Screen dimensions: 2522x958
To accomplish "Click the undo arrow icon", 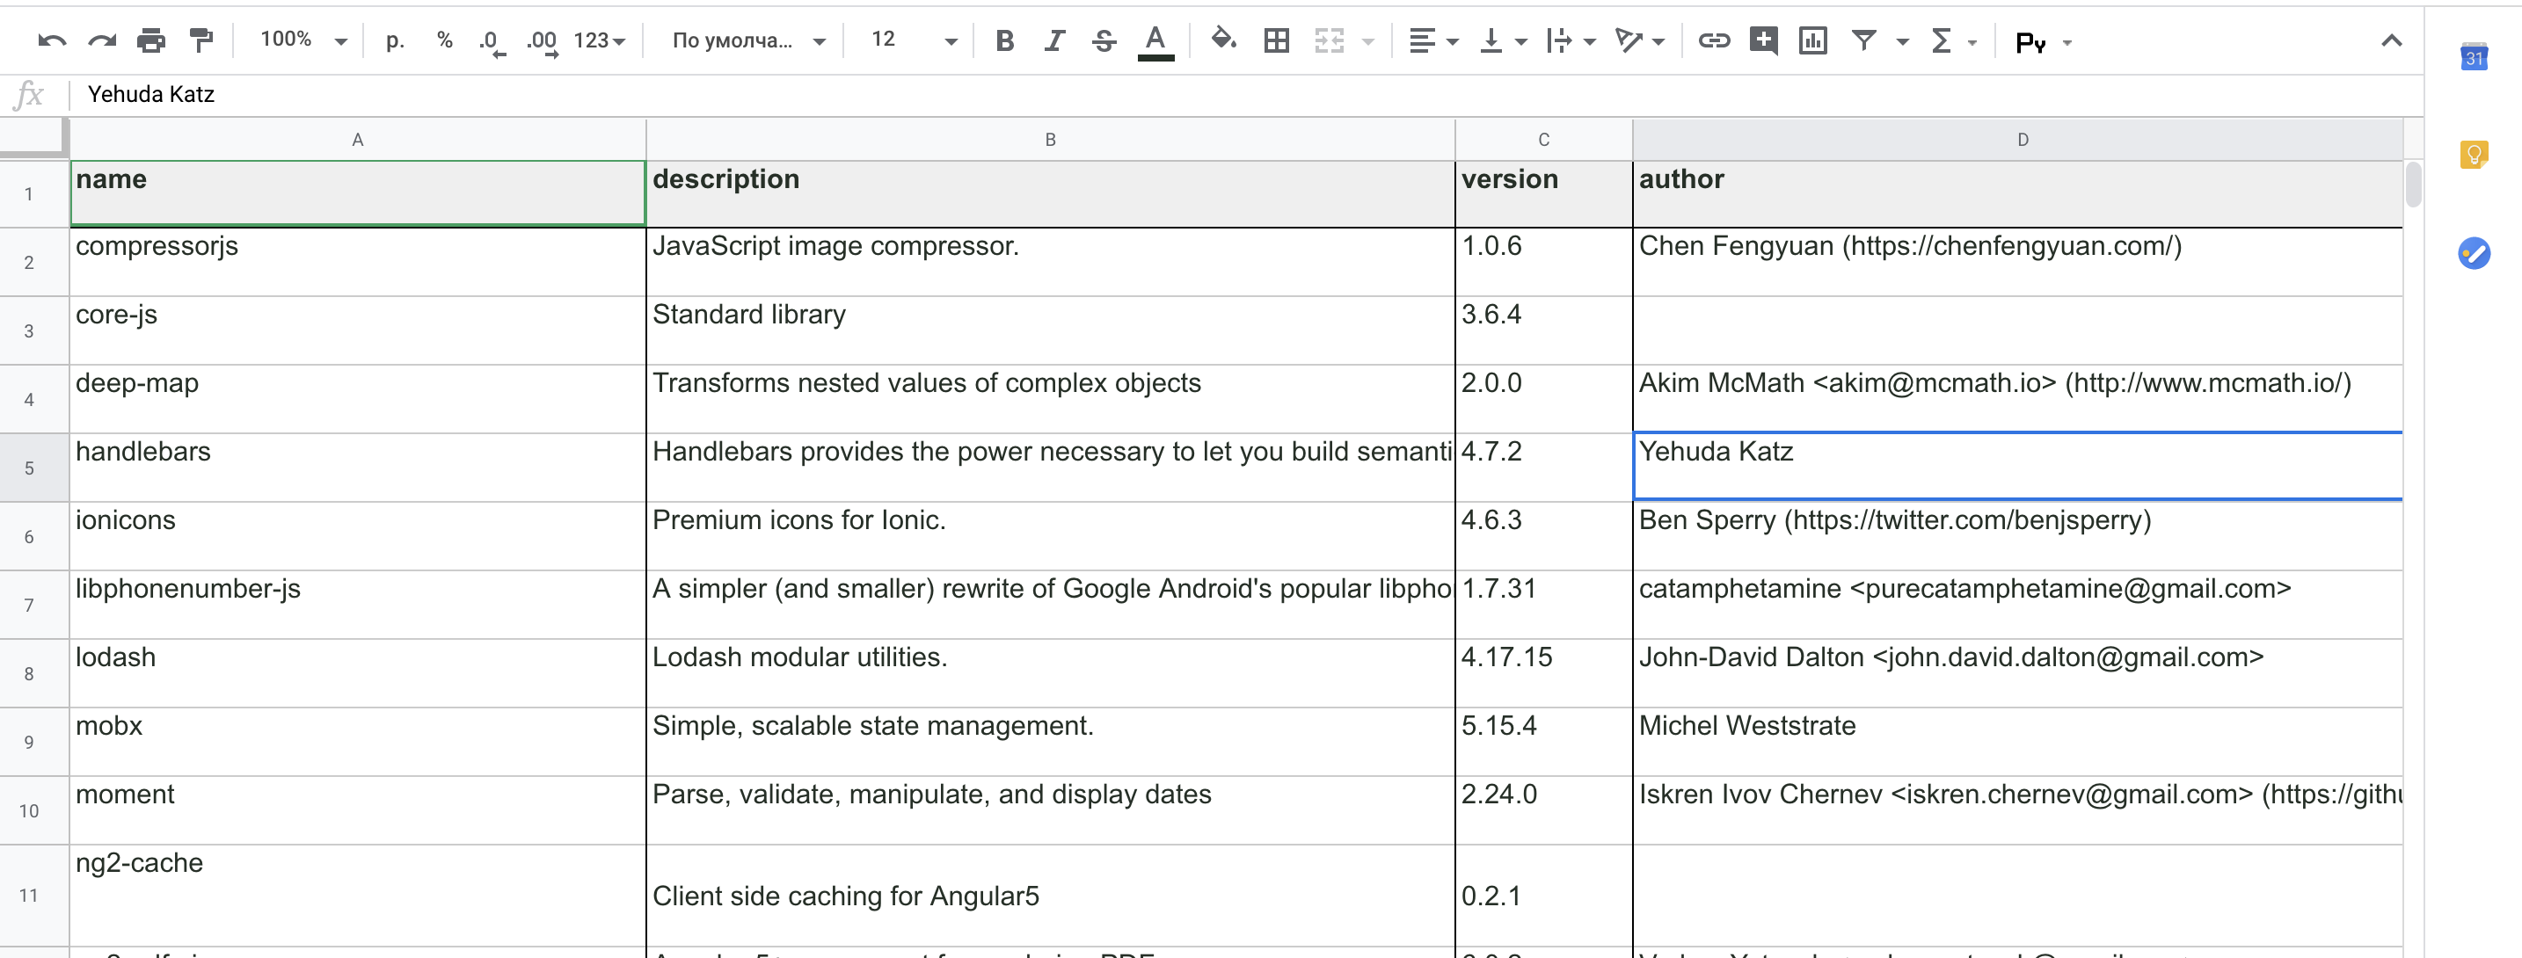I will coord(51,41).
